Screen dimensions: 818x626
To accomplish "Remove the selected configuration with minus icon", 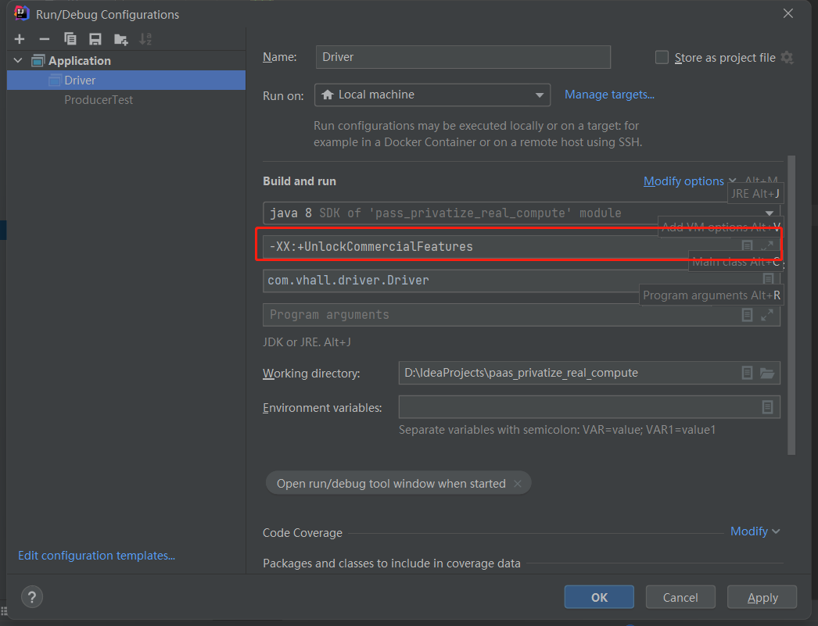I will pyautogui.click(x=45, y=39).
